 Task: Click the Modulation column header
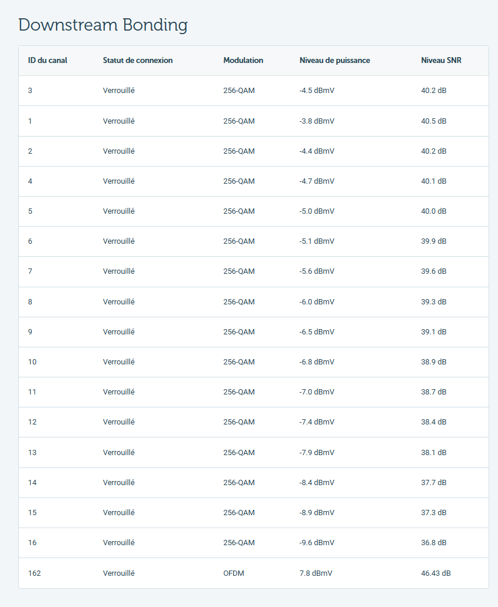click(243, 61)
